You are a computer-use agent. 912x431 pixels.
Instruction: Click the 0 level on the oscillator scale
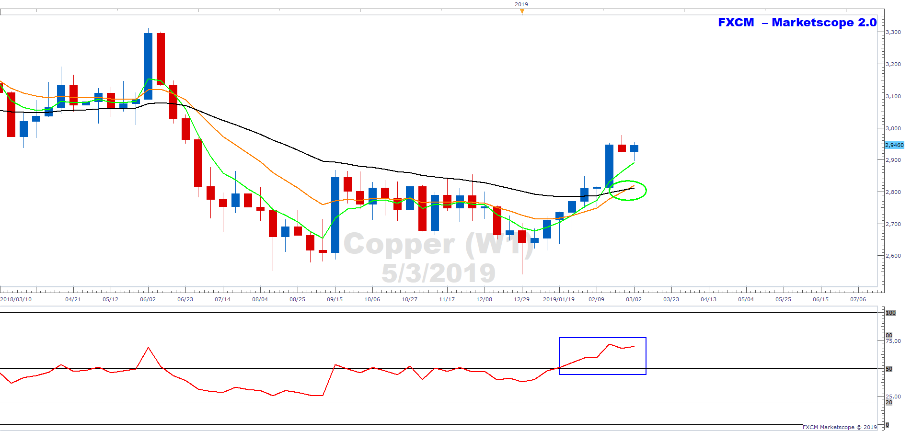pos(888,425)
